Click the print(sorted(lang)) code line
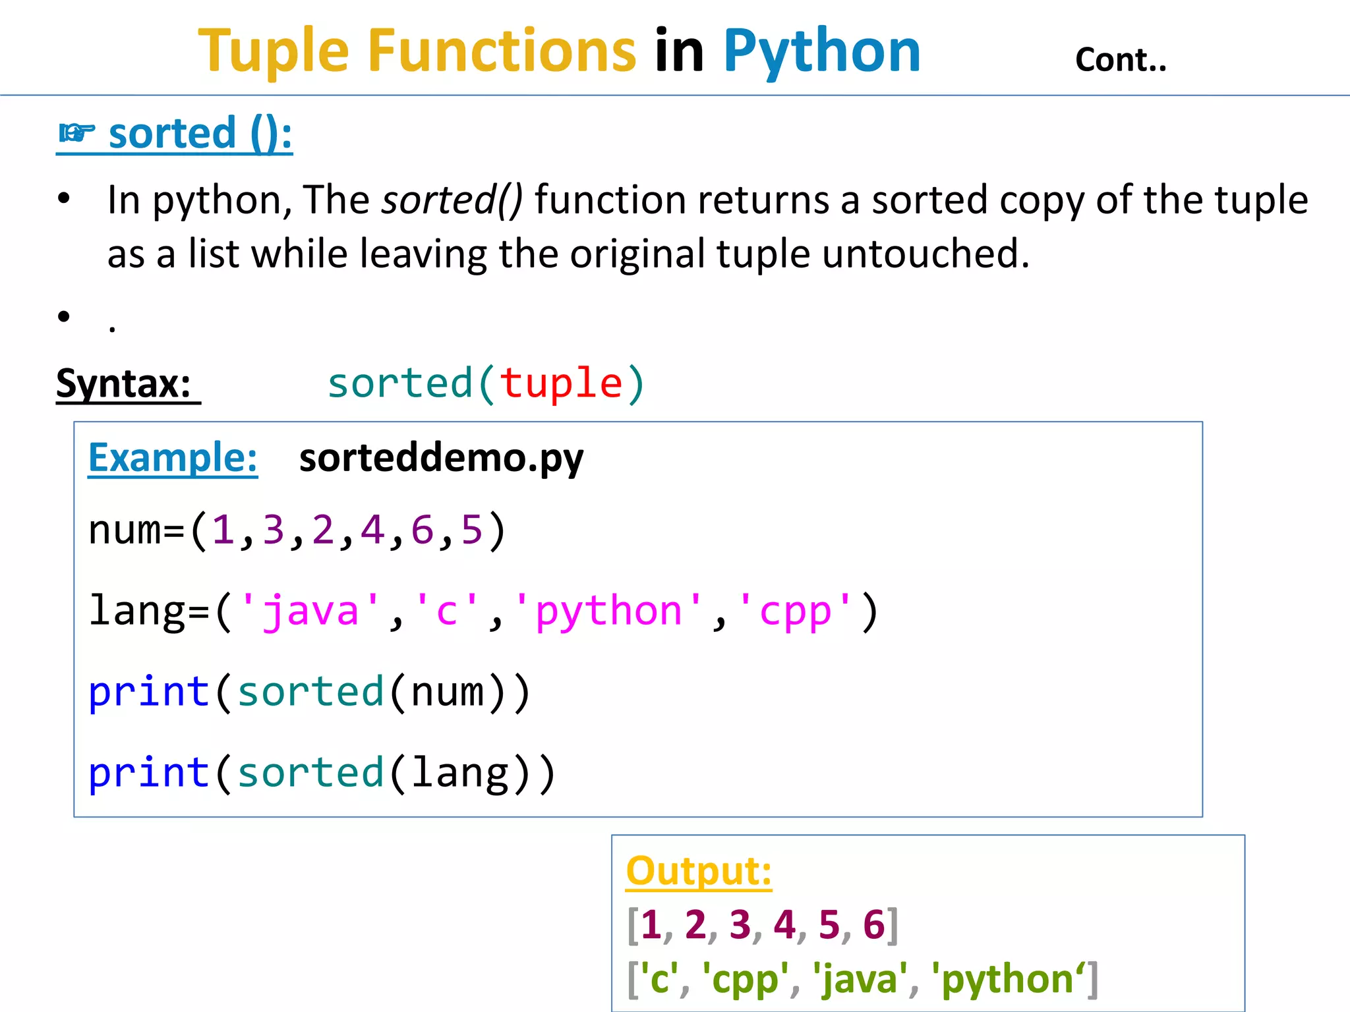 tap(322, 773)
